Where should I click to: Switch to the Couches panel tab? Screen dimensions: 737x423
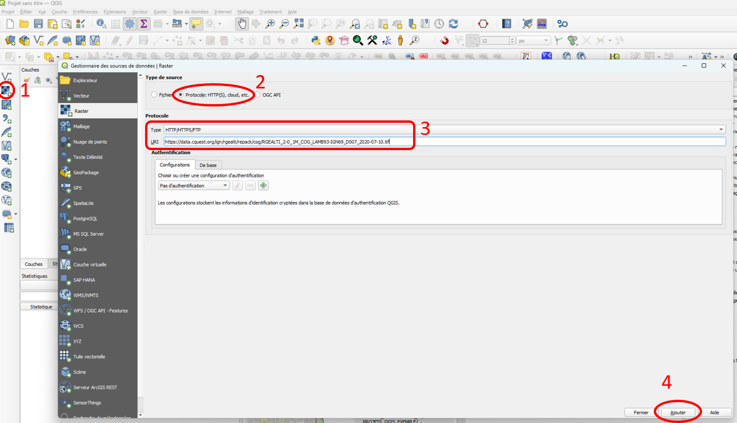33,264
